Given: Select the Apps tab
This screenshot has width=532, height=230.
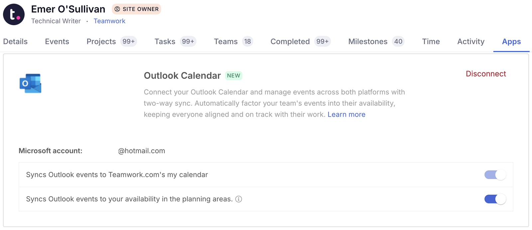Looking at the screenshot, I should point(511,41).
